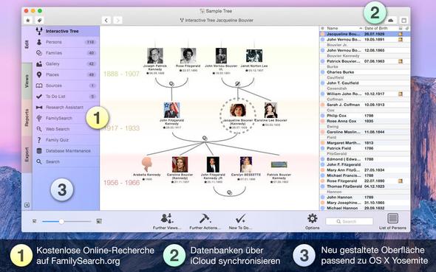Go forward with the right arrow button
This screenshot has width=436, height=272.
point(117,20)
